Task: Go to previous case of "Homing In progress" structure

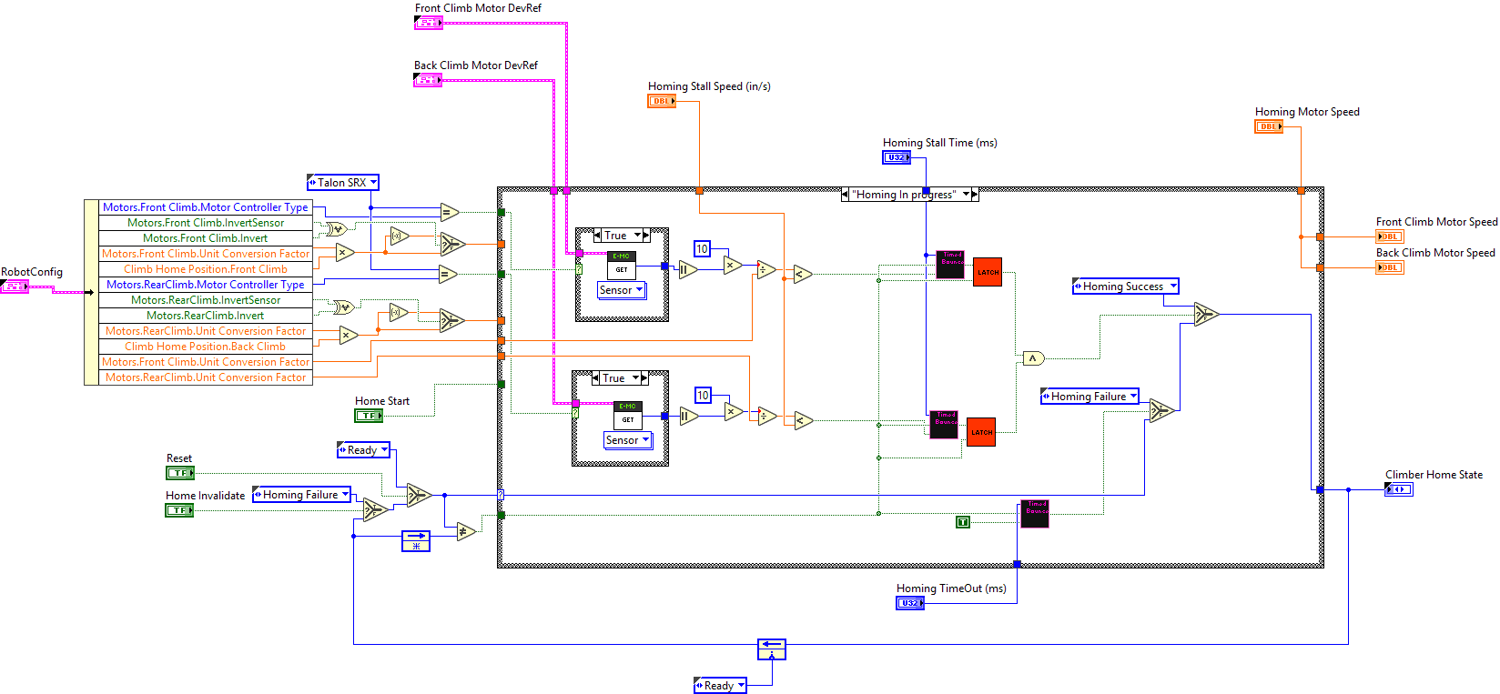Action: pyautogui.click(x=846, y=194)
